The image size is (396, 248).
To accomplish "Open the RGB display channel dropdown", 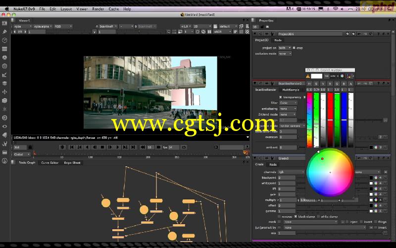I will [63, 26].
